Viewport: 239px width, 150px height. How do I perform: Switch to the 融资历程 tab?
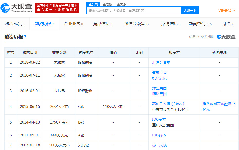click(44, 24)
